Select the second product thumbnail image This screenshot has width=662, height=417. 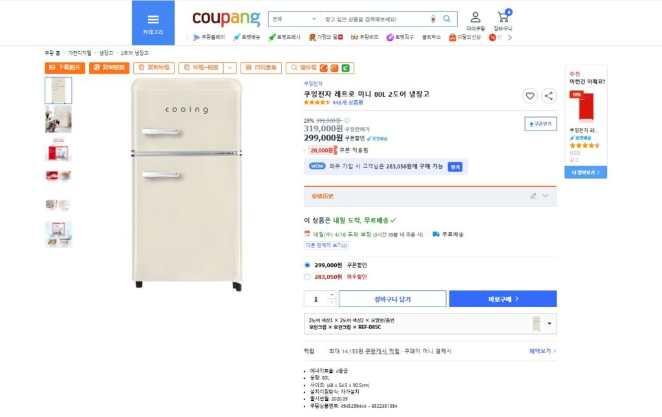click(58, 120)
